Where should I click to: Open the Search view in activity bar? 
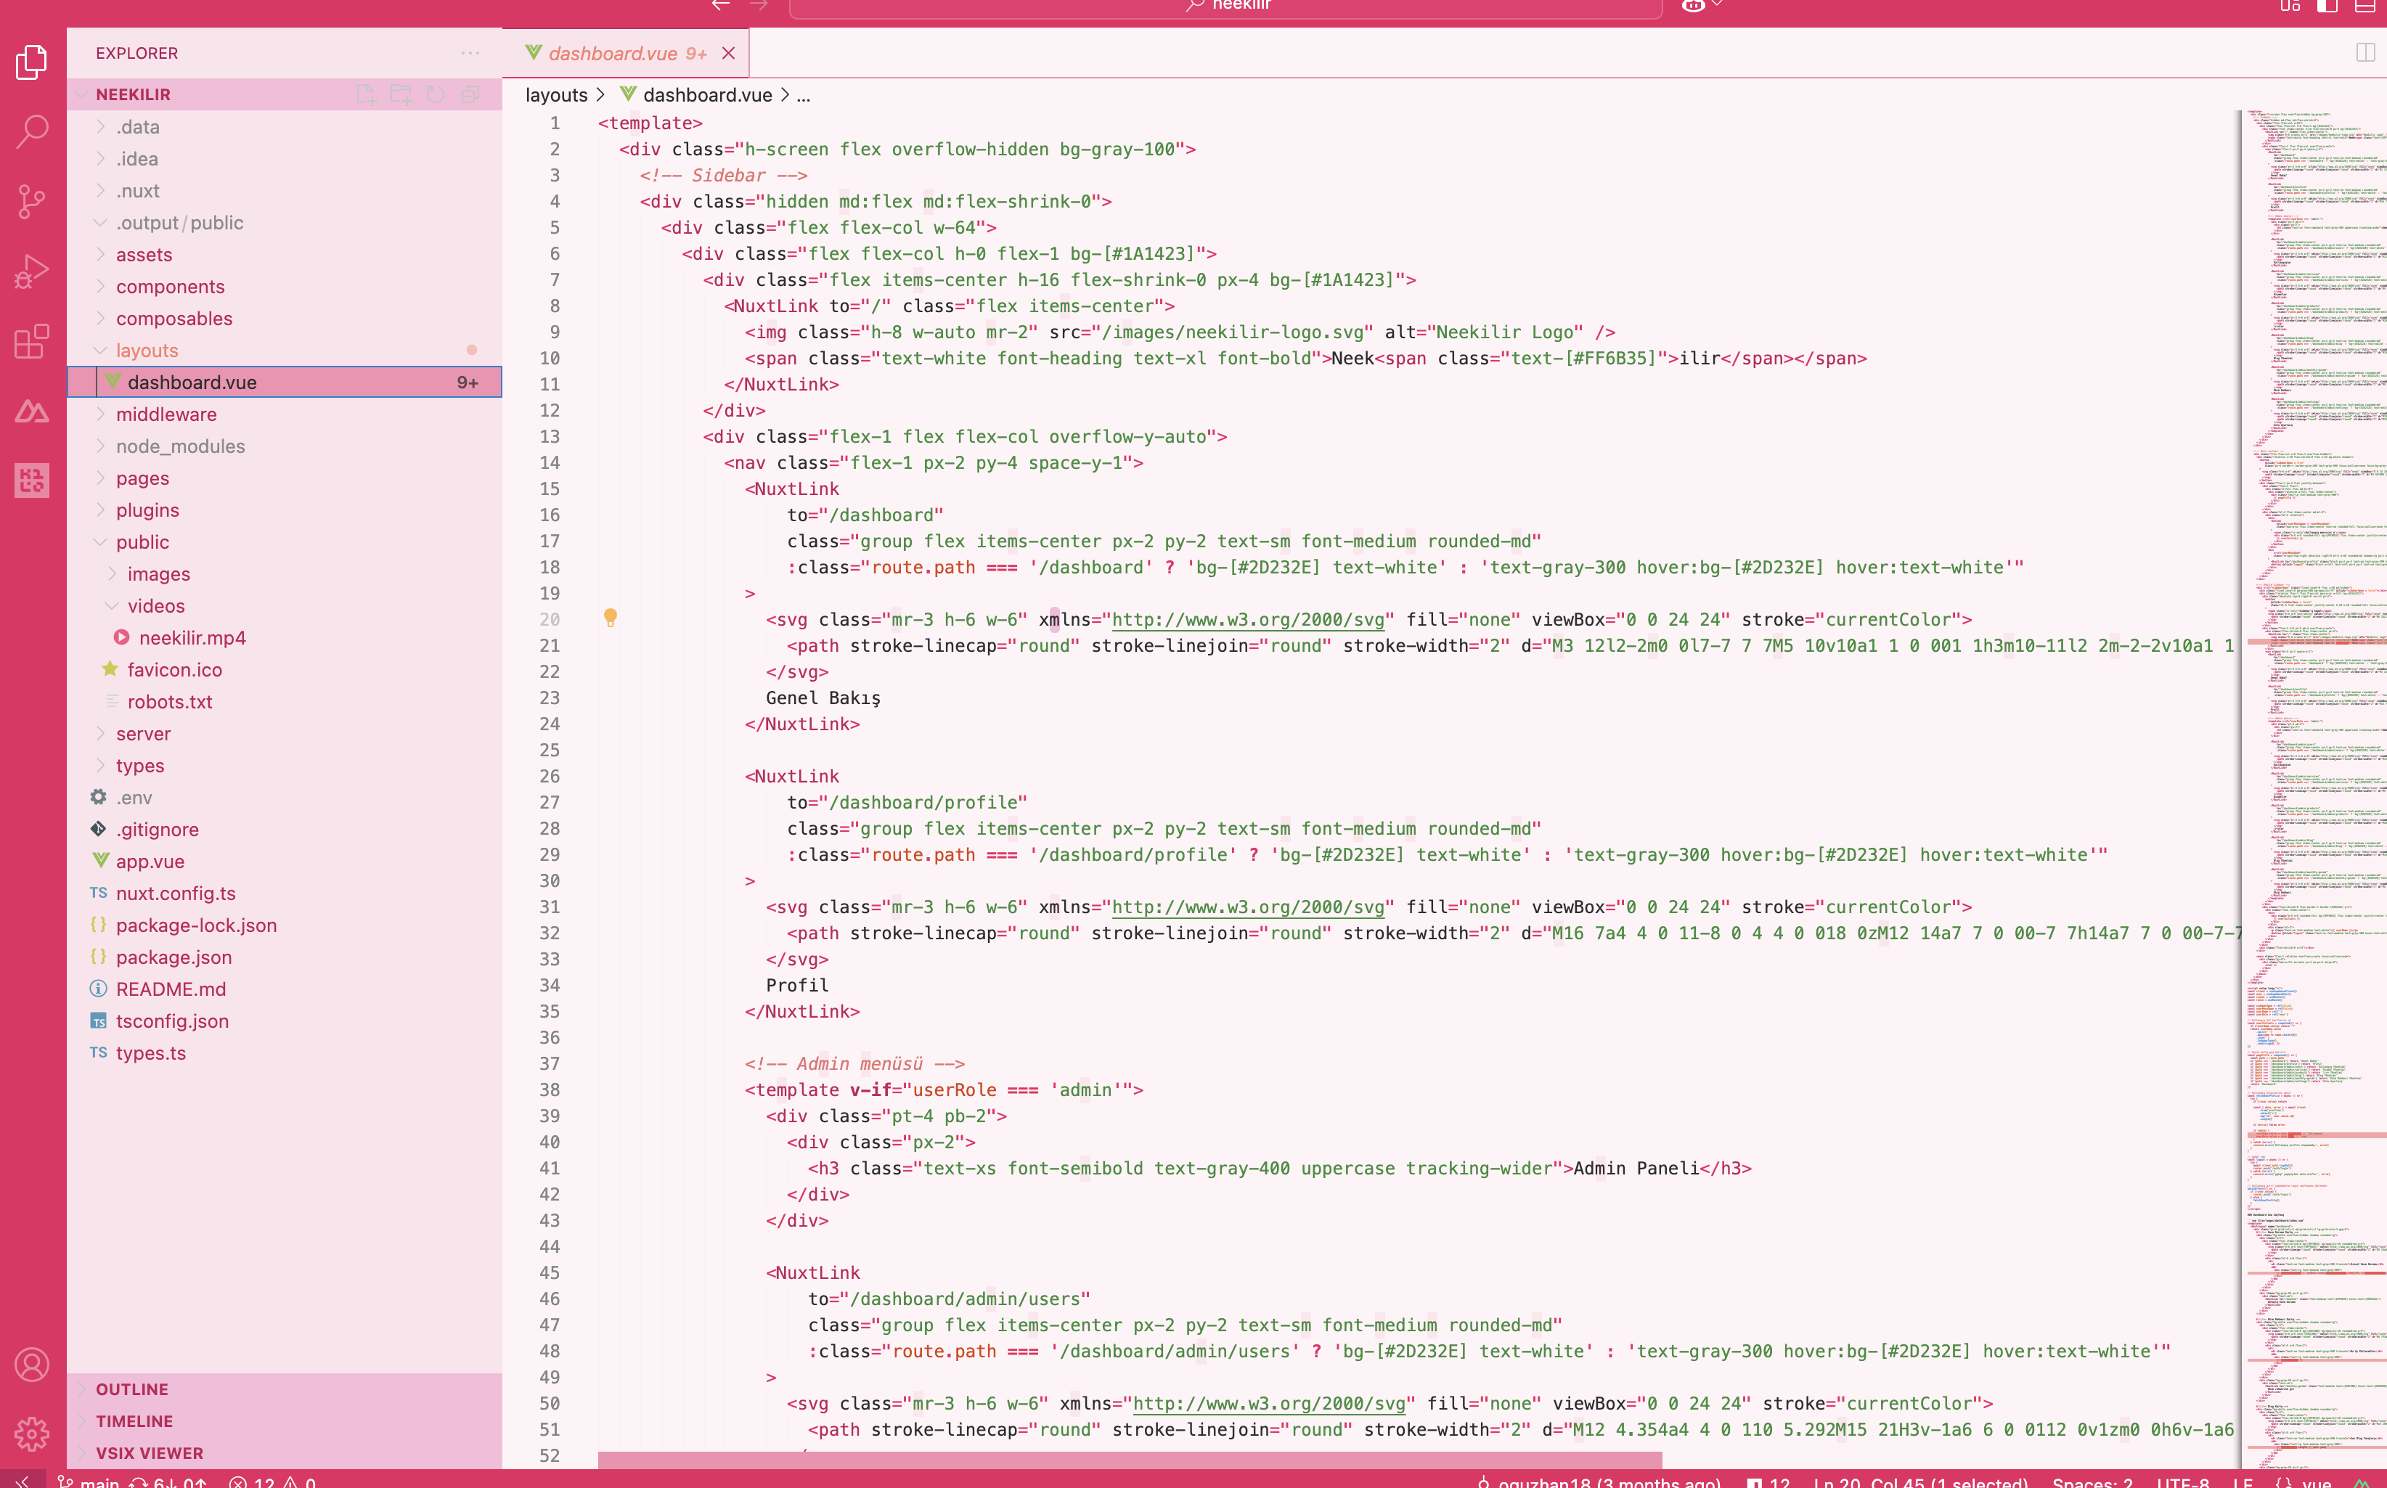coord(31,131)
